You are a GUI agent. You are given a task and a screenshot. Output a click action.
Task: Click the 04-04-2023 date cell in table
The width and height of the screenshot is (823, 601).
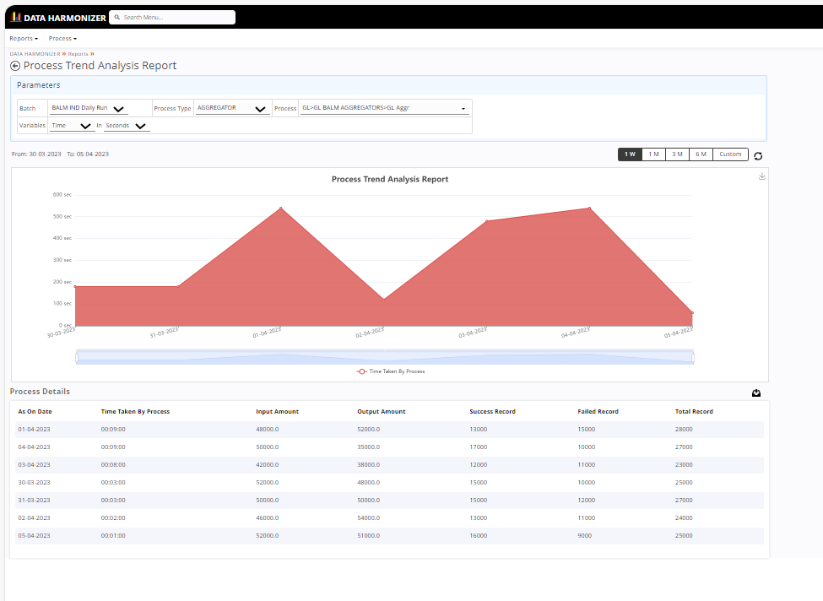pos(34,447)
